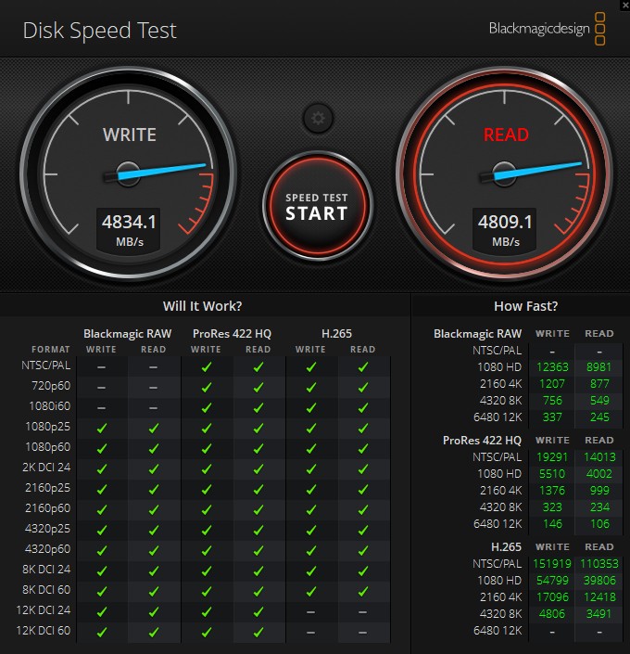Click Blackmagic RAW heading in How Fast panel

(x=477, y=334)
